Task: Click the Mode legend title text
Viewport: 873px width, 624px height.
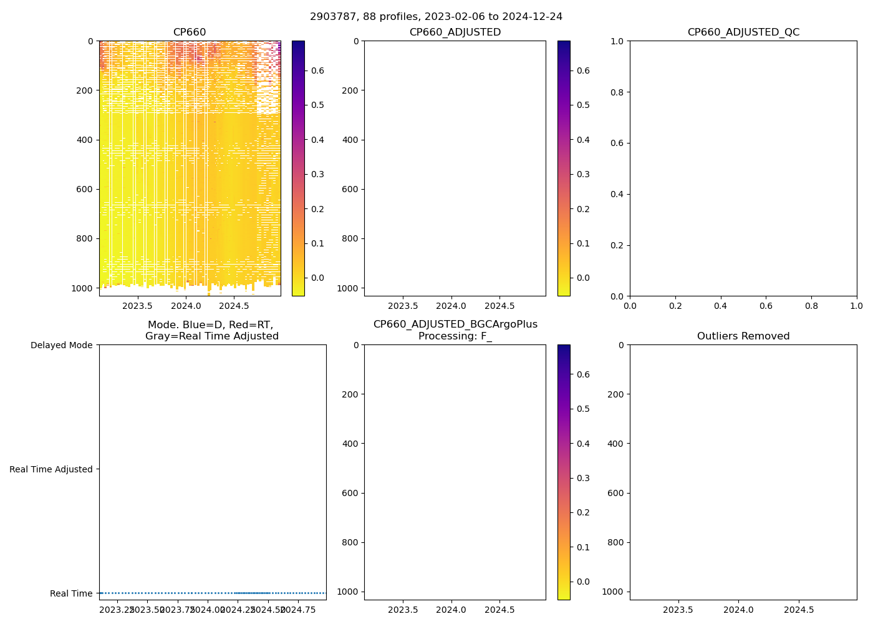Action: [211, 330]
